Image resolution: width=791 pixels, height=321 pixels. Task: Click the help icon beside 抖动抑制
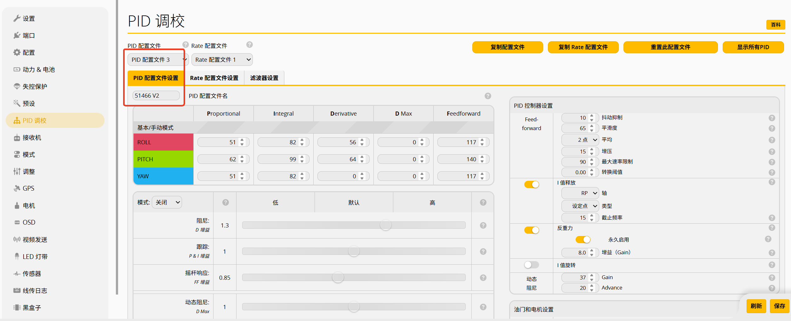[771, 118]
